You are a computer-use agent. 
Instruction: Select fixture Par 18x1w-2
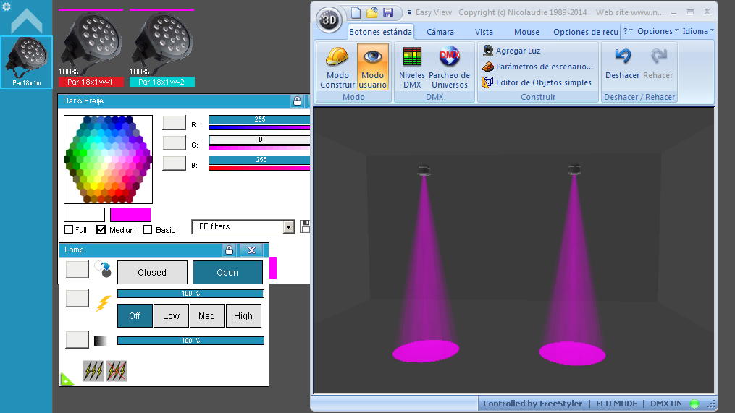click(161, 48)
